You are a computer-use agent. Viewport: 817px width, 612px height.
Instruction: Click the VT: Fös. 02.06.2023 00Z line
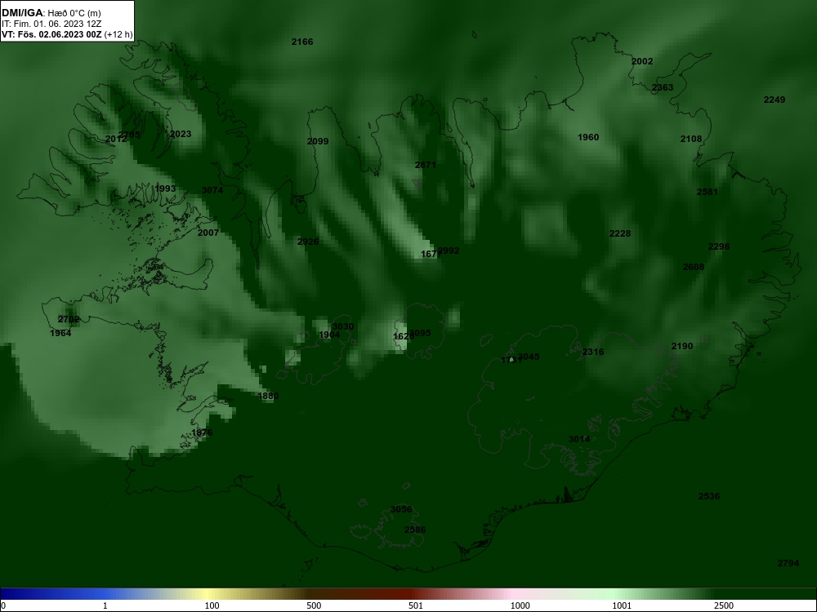(67, 35)
